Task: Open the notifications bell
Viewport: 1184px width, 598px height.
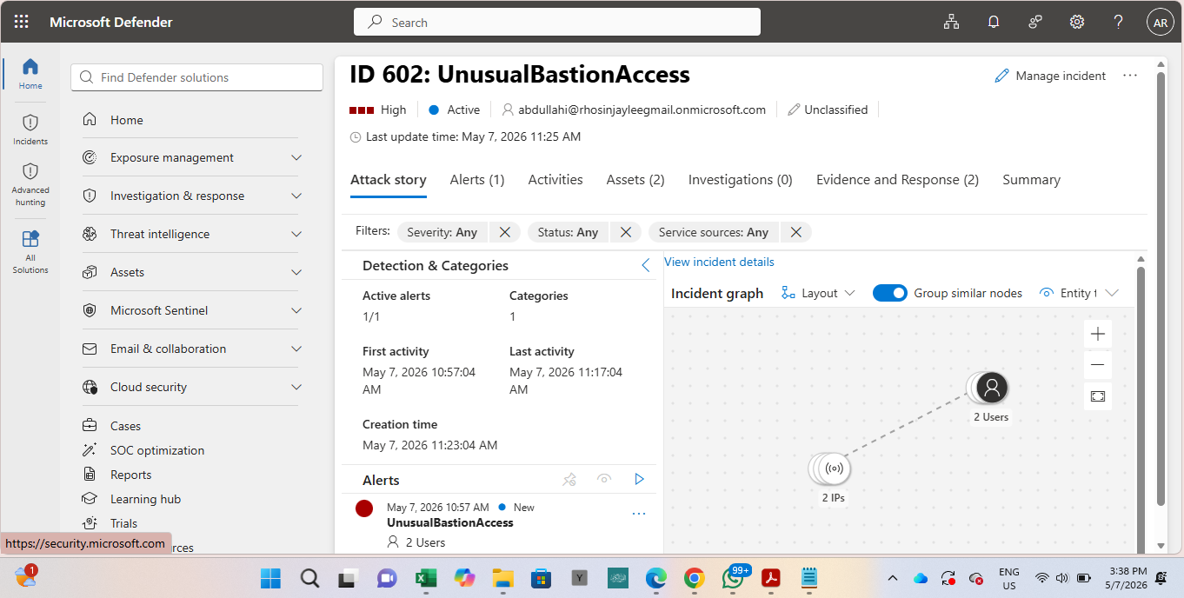Action: [994, 23]
